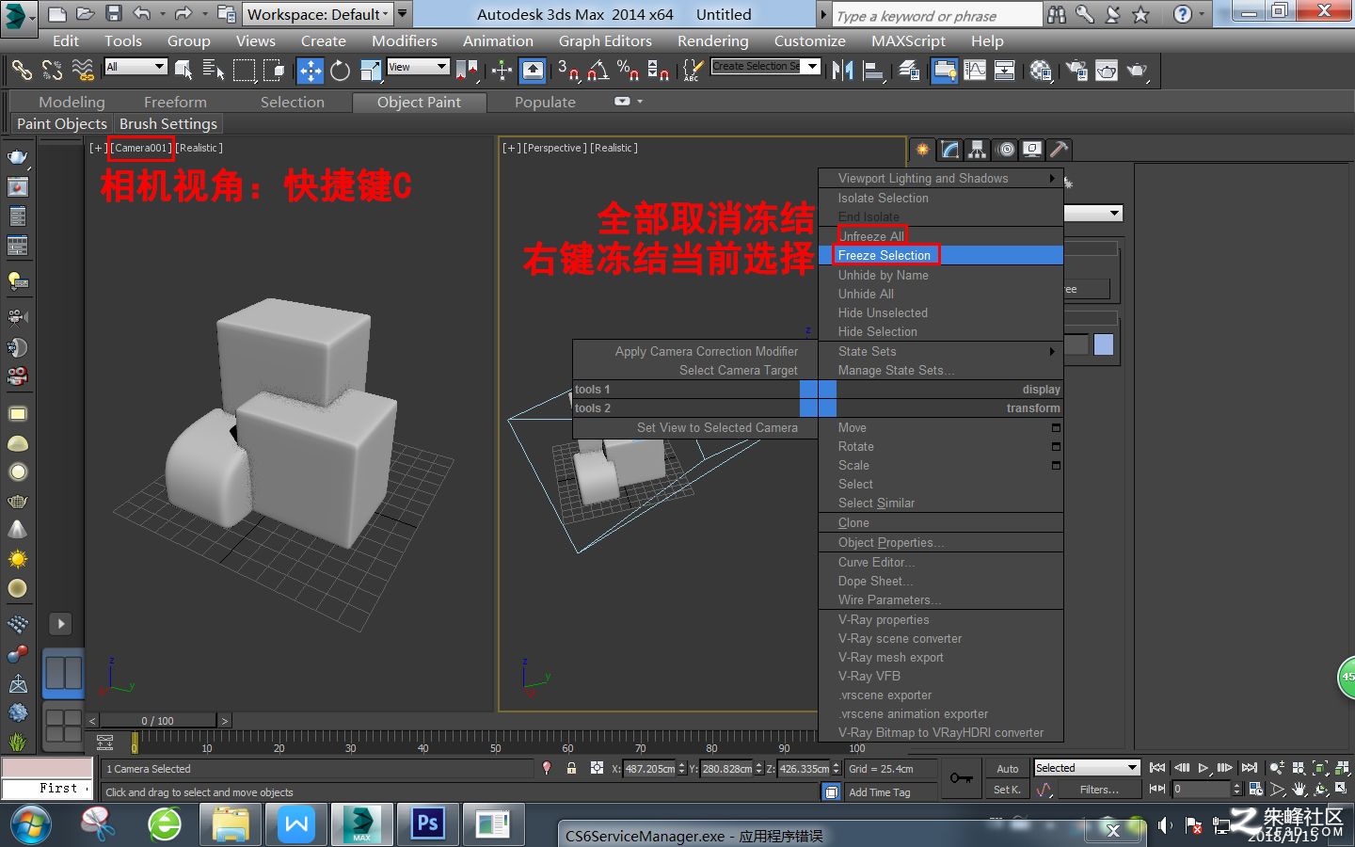The image size is (1355, 847).
Task: Open the Utilities hammer panel tab
Action: click(1059, 149)
